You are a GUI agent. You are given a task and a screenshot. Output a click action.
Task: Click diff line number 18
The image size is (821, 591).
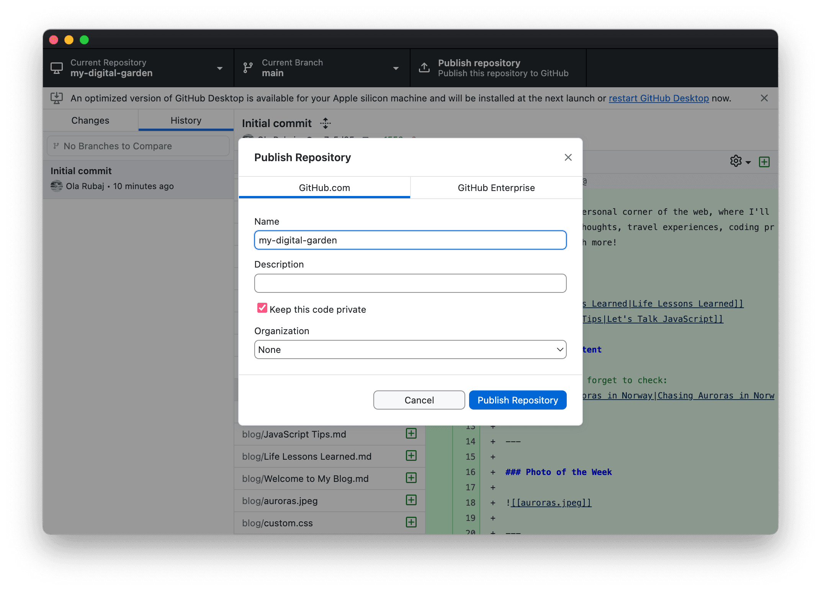pyautogui.click(x=470, y=503)
